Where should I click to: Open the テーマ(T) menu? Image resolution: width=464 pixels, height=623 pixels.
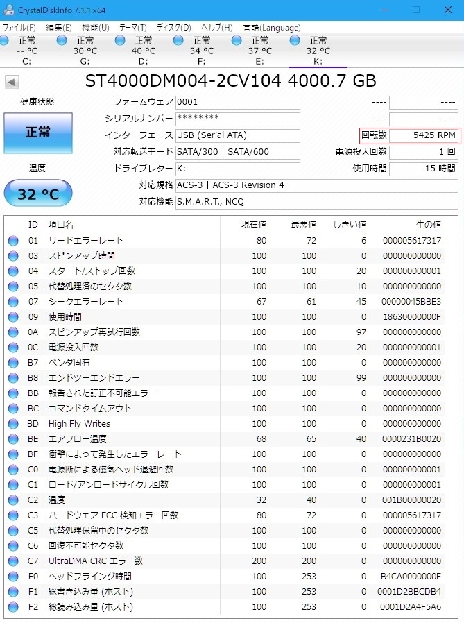[x=133, y=28]
